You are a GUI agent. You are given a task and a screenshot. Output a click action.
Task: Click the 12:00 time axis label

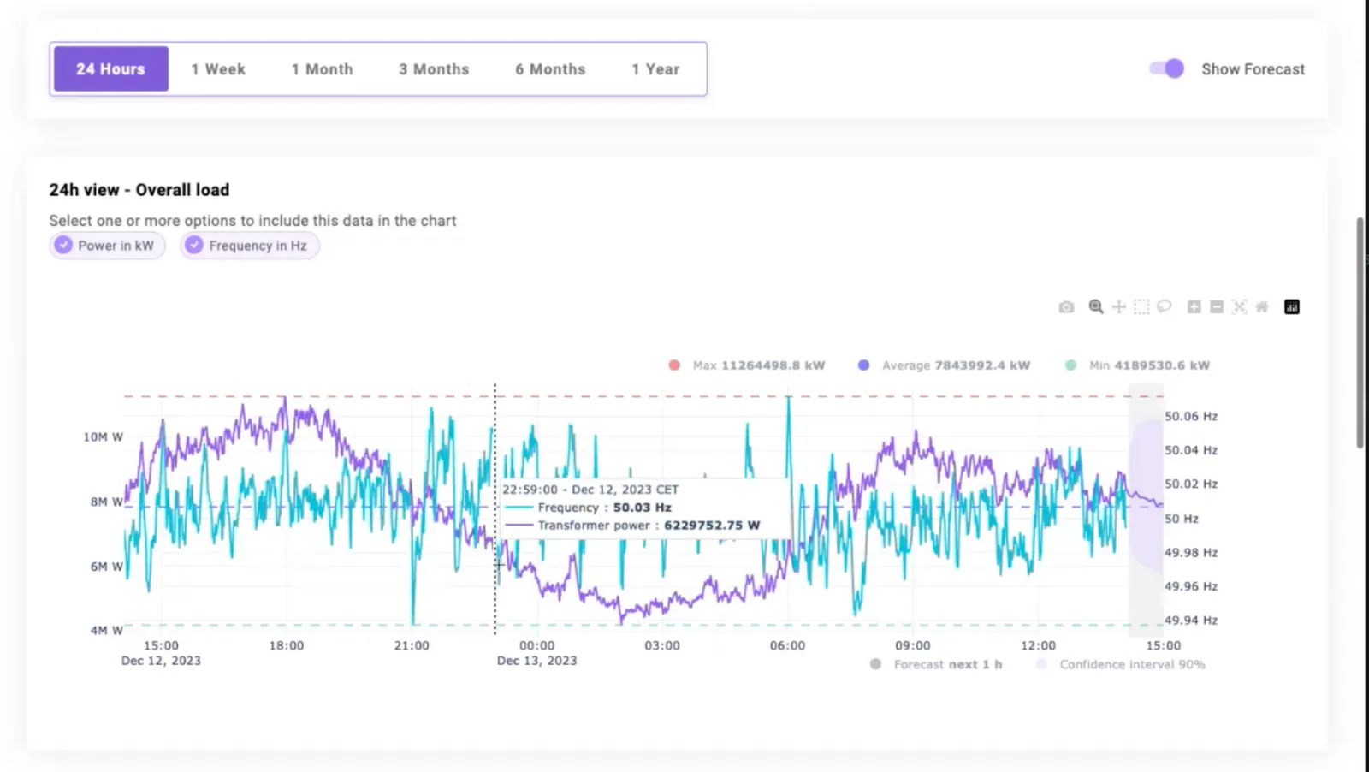click(x=1038, y=645)
